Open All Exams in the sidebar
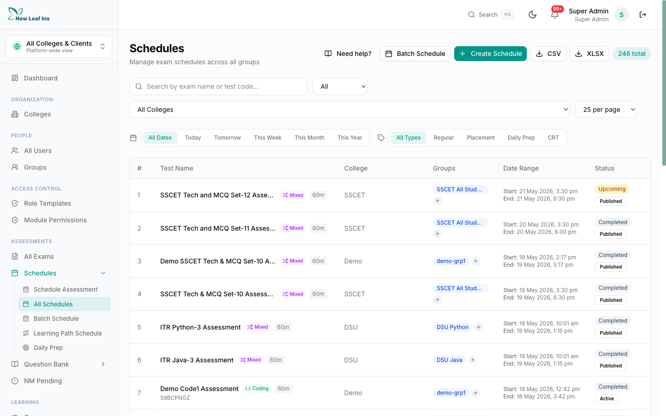Image resolution: width=666 pixels, height=416 pixels. [59, 257]
